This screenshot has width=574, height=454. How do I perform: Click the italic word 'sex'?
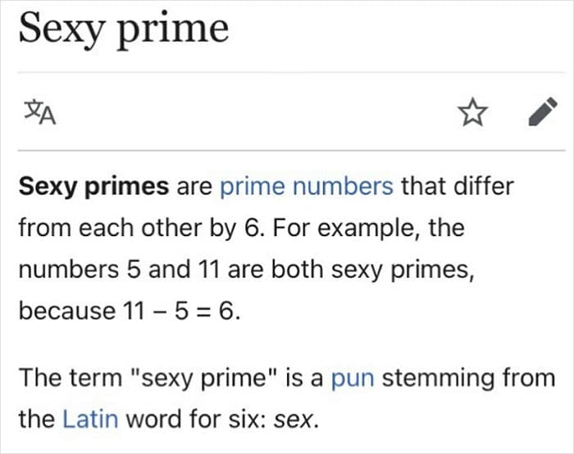pyautogui.click(x=294, y=420)
